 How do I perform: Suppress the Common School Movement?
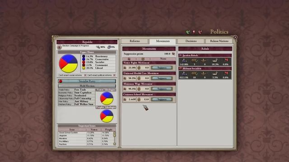point(162,99)
